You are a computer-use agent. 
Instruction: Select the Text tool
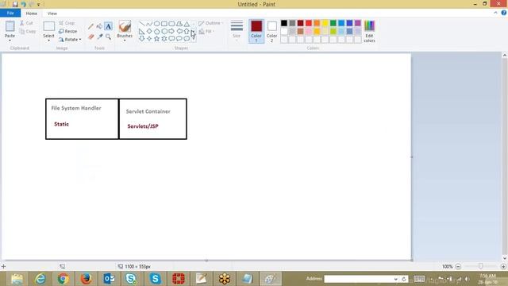[x=108, y=26]
